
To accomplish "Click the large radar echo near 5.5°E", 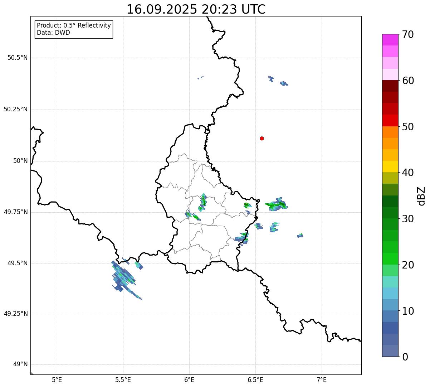I will pos(125,279).
